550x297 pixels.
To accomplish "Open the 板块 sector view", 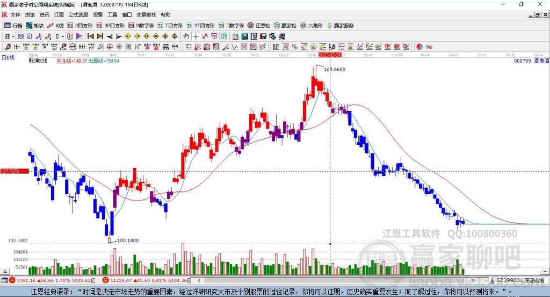I will coord(34,26).
